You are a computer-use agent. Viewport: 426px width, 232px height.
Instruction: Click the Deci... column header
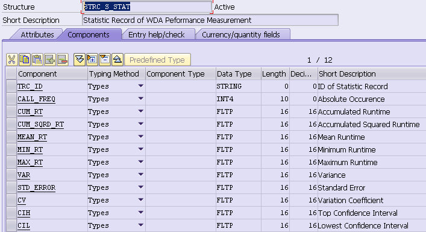click(x=304, y=74)
